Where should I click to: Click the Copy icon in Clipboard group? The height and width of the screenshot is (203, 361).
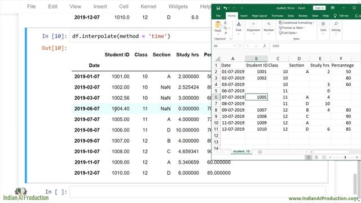[x=226, y=28]
